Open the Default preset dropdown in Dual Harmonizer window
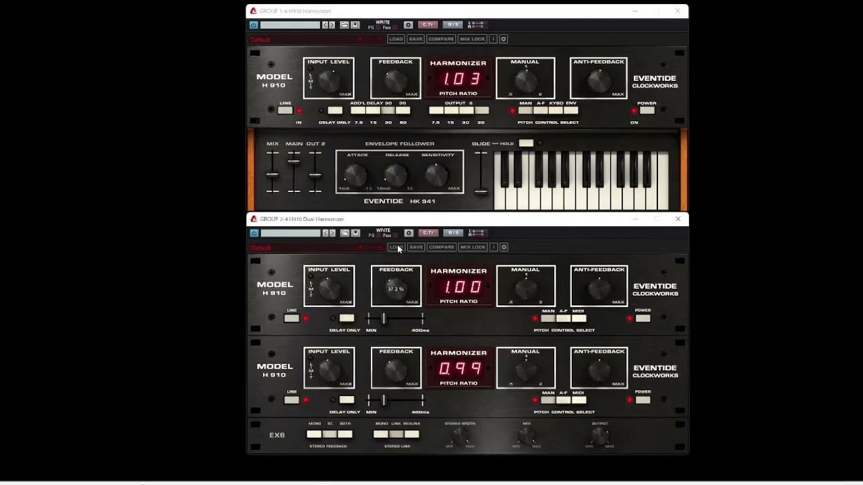 316,247
